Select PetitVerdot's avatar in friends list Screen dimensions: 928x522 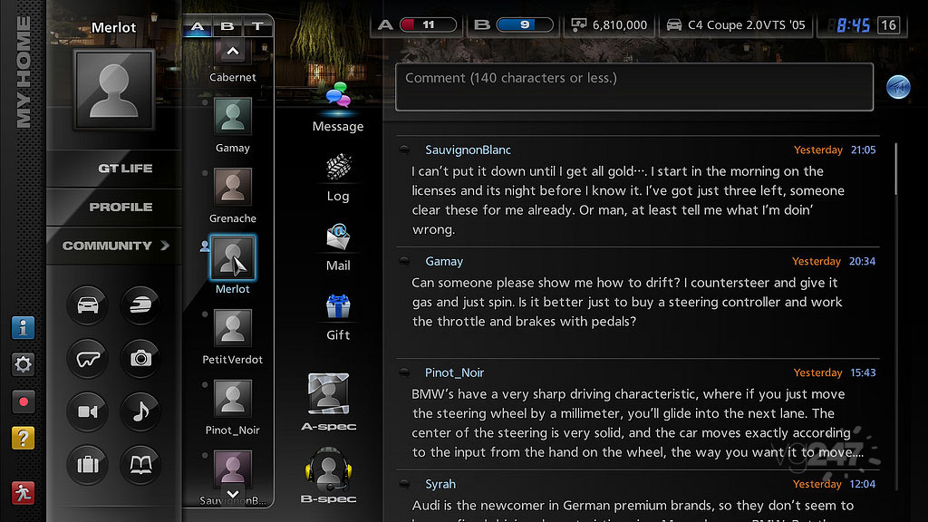pyautogui.click(x=233, y=328)
